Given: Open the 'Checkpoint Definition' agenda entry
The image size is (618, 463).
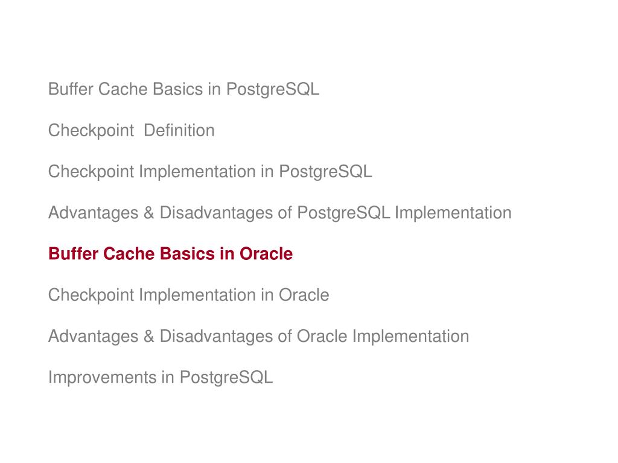Looking at the screenshot, I should coord(131,131).
